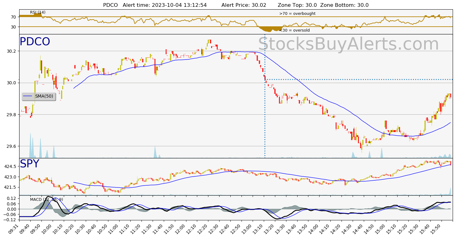Screen dimensions: 457x238
Task: Click the 12:30 time axis label
Action: (x=214, y=229)
